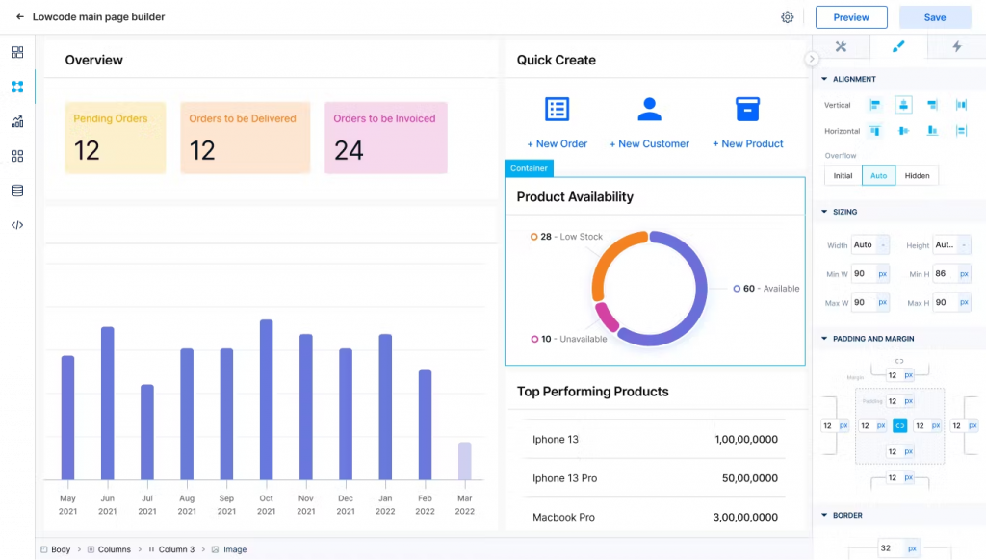Toggle the linked padding lock icon
Viewport: 986px width, 560px height.
(900, 425)
